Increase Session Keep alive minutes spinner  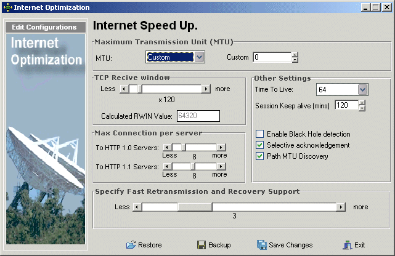[x=362, y=103]
